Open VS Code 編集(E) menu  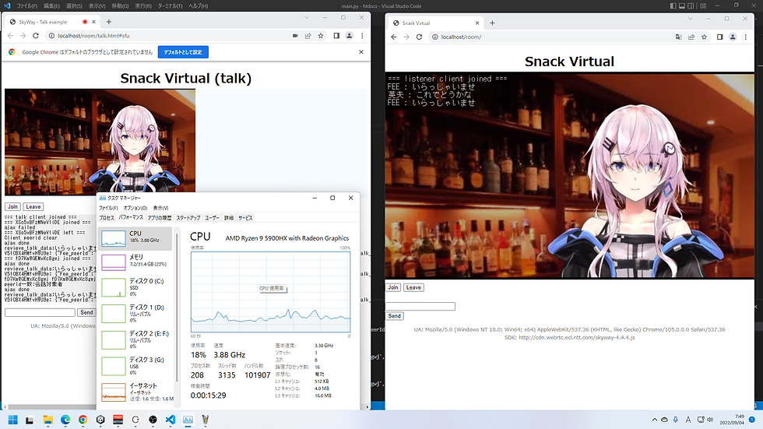point(51,5)
